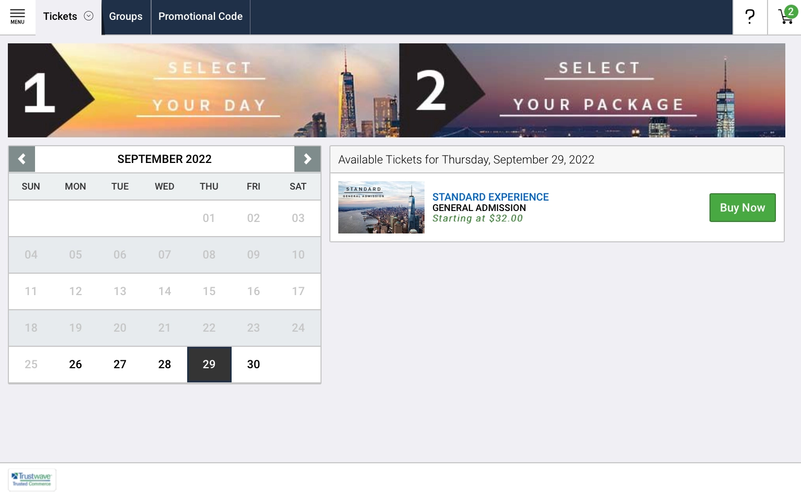Go to previous month with left arrow
This screenshot has width=801, height=492.
pos(22,159)
